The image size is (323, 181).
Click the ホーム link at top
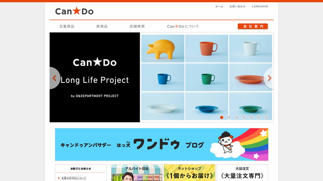[219, 6]
